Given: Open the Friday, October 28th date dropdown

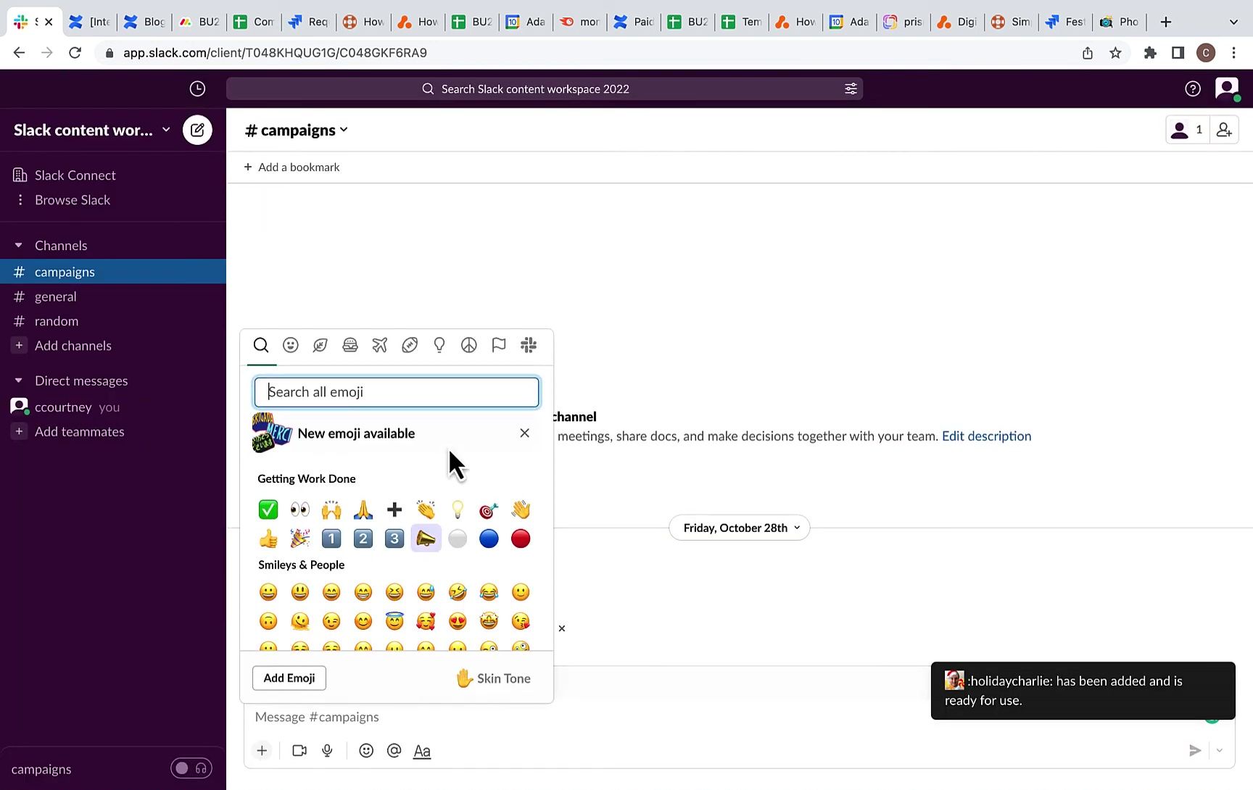Looking at the screenshot, I should [x=740, y=528].
